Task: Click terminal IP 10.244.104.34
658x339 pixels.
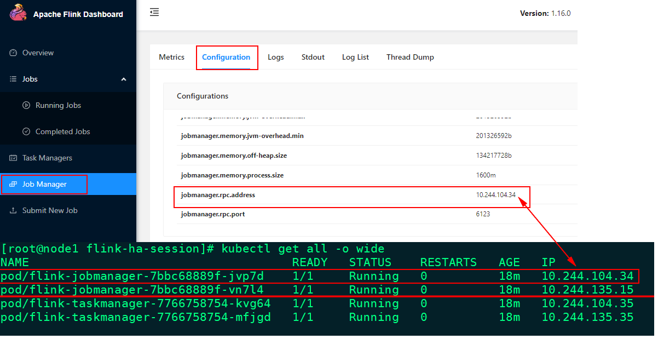Action: [587, 276]
